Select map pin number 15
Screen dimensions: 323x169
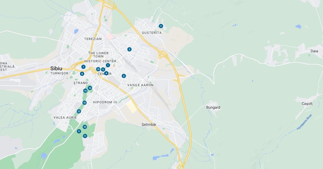[85, 103]
